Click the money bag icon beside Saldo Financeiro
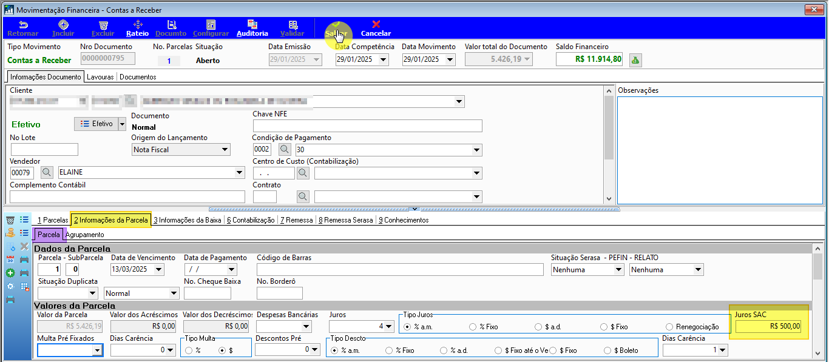Viewport: 829px width, 362px height. pos(635,59)
